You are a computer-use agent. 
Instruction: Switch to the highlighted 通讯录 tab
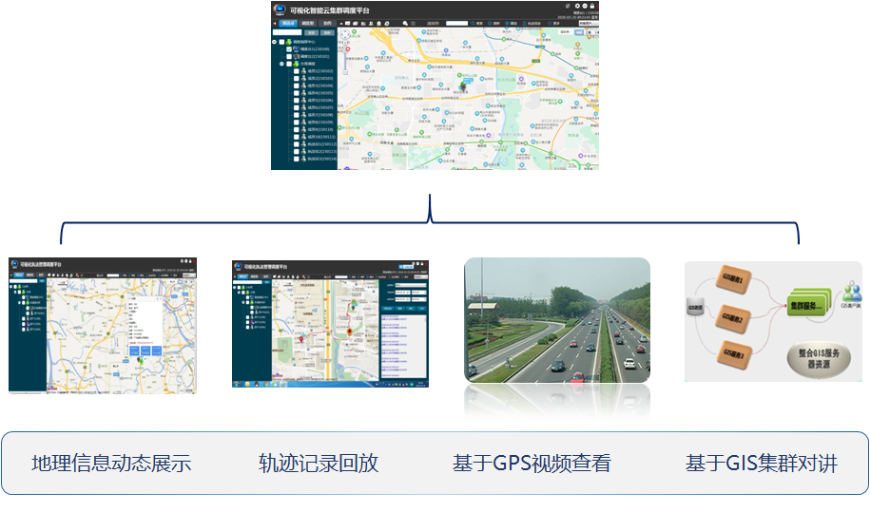point(287,23)
